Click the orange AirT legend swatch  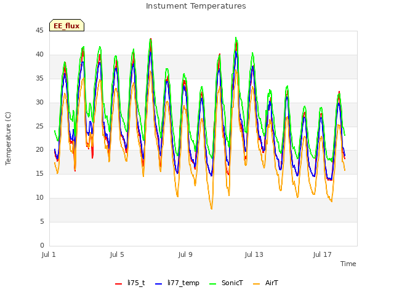(x=256, y=284)
